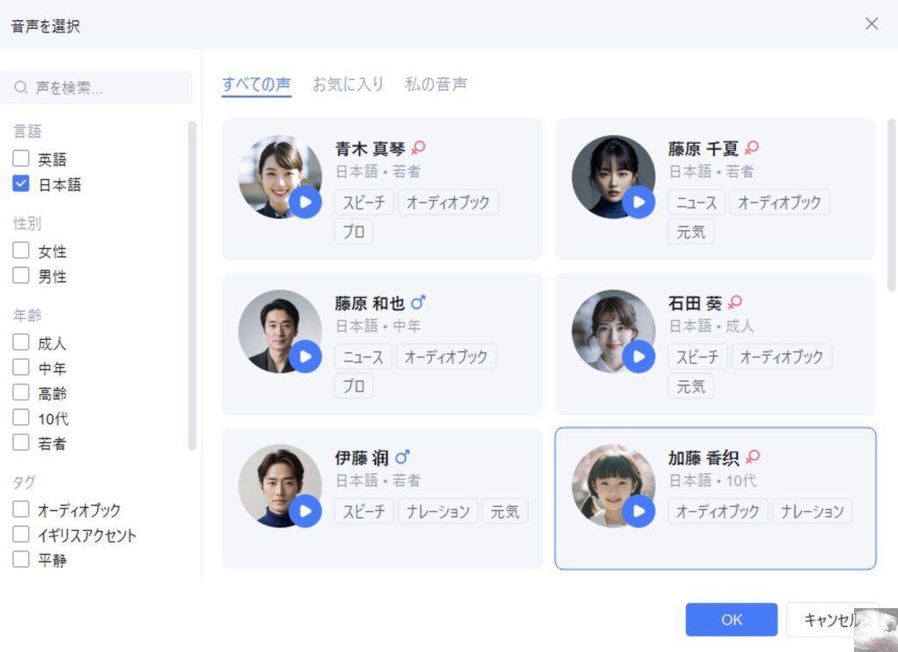Close the 音声を選択 dialog
This screenshot has height=652, width=898.
point(872,24)
